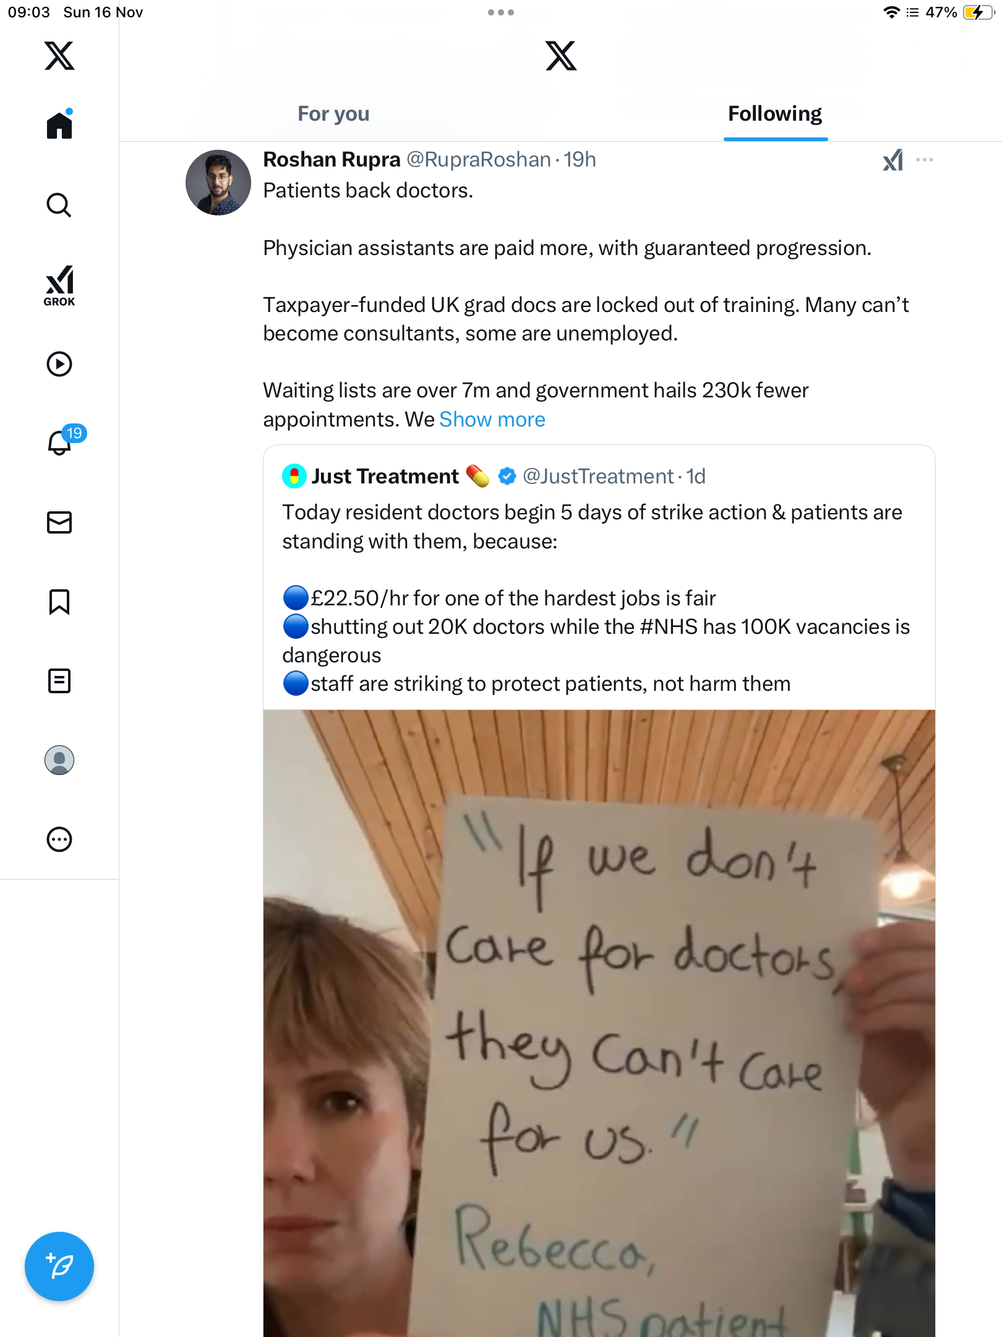Screen dimensions: 1002x1337
Task: Open the @JustTreatment handle in quoted post
Action: tap(598, 476)
